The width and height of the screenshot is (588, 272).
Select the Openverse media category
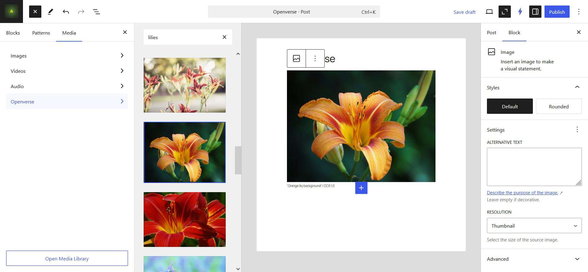(x=67, y=101)
